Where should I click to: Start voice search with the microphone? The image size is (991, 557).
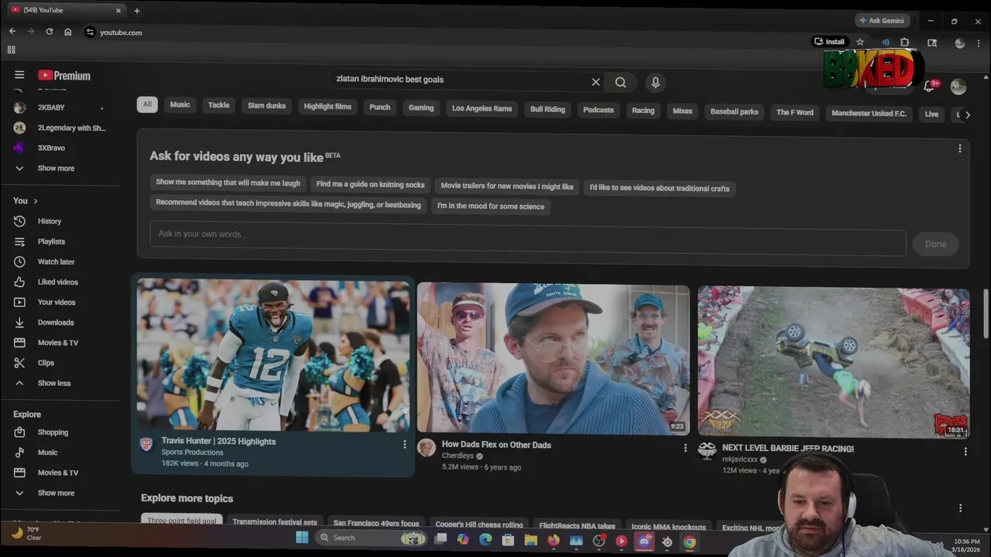655,82
